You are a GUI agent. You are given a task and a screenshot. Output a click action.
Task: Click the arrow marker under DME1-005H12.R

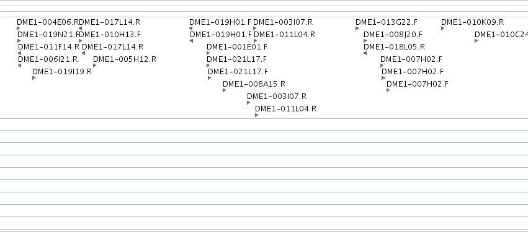click(95, 66)
